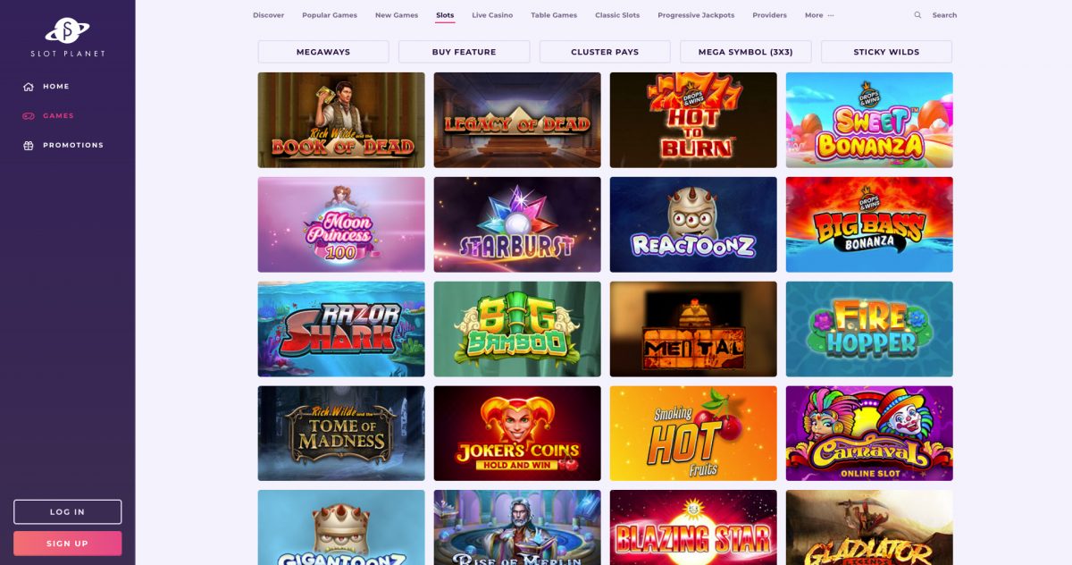Click the Slot Planet logo
The width and height of the screenshot is (1072, 565).
coord(67,38)
